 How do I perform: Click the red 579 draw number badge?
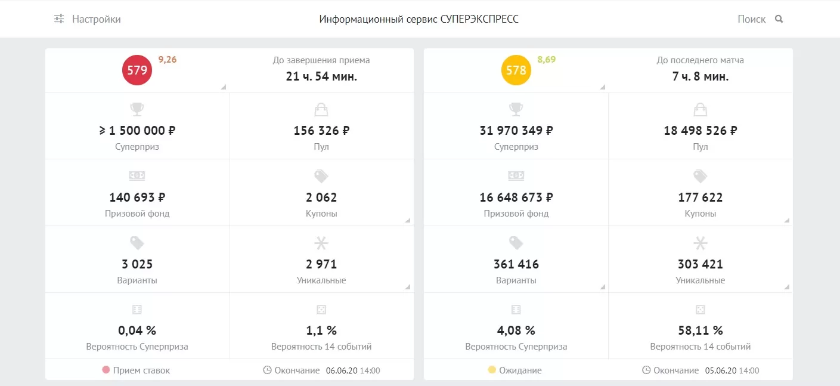[x=137, y=70]
